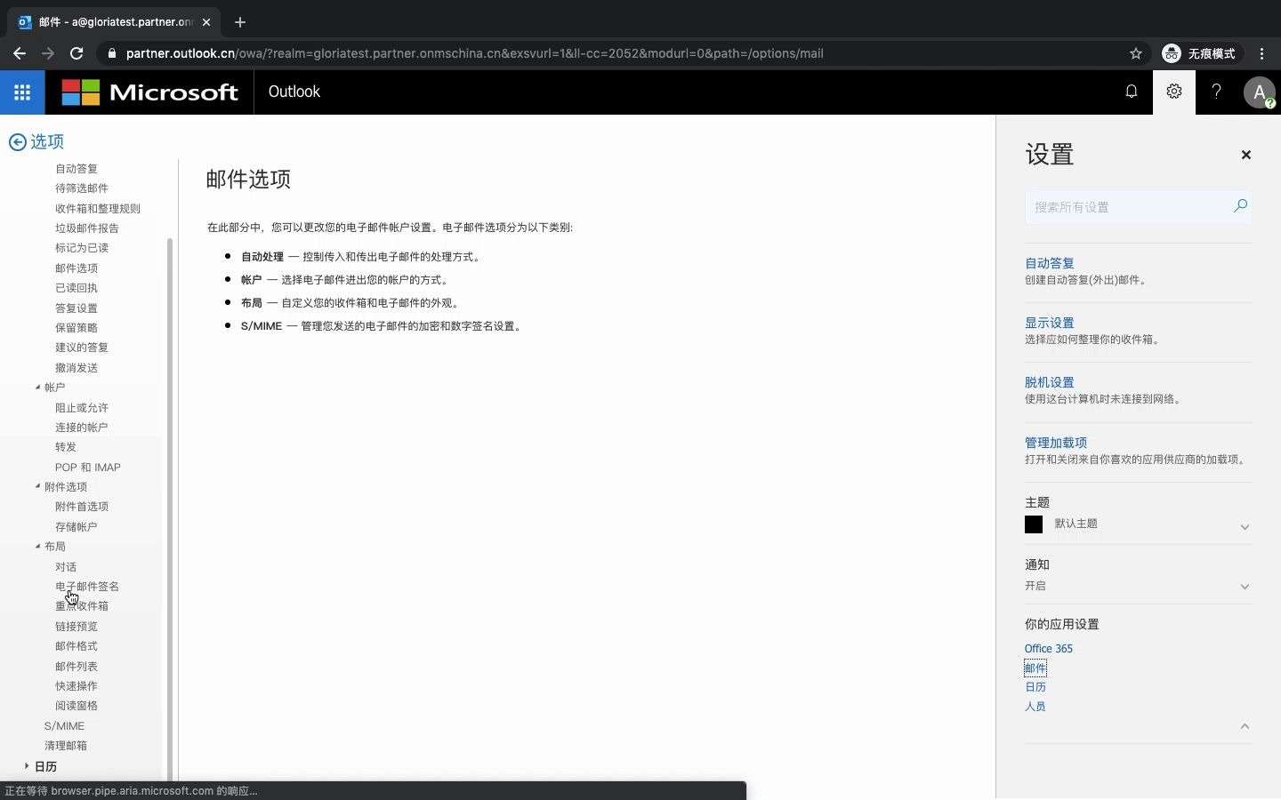Open 显示设置 link
Image resolution: width=1281 pixels, height=800 pixels.
pyautogui.click(x=1050, y=323)
